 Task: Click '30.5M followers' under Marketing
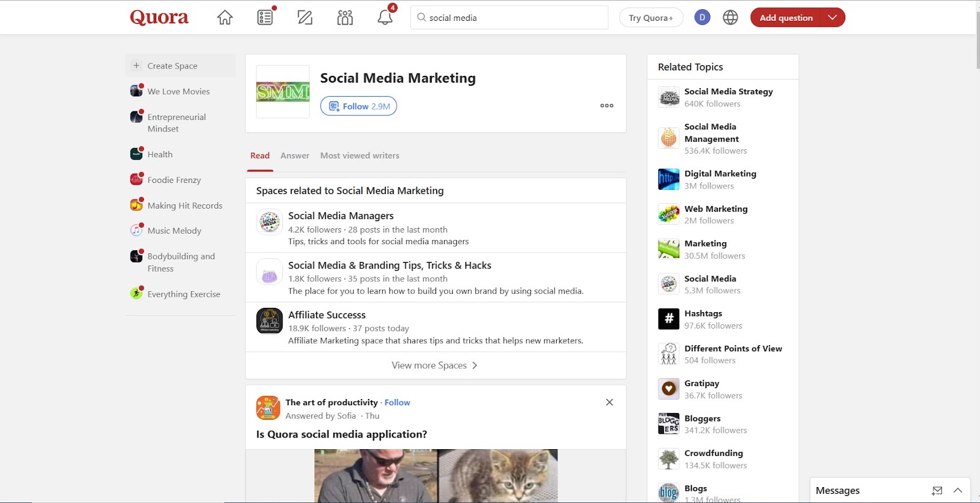(715, 256)
